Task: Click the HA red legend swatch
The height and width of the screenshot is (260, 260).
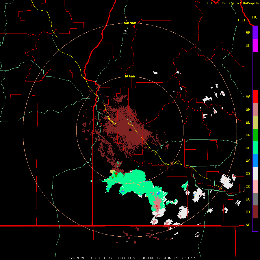Action: (255, 96)
